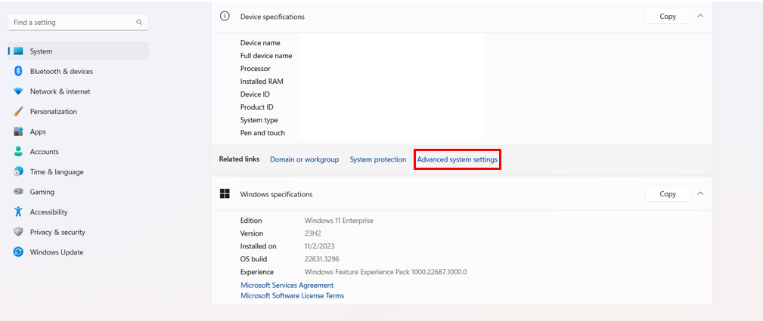The width and height of the screenshot is (763, 321).
Task: Click the 23H2 version value
Action: tap(312, 233)
